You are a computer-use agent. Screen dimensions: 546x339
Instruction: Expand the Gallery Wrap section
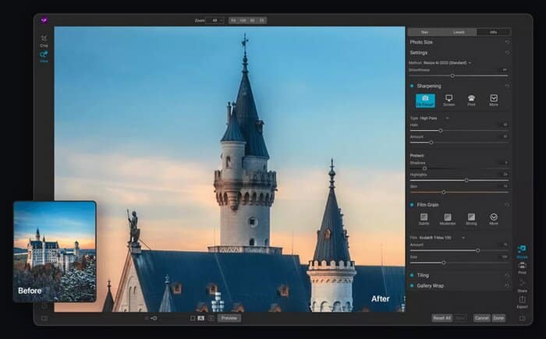(431, 286)
